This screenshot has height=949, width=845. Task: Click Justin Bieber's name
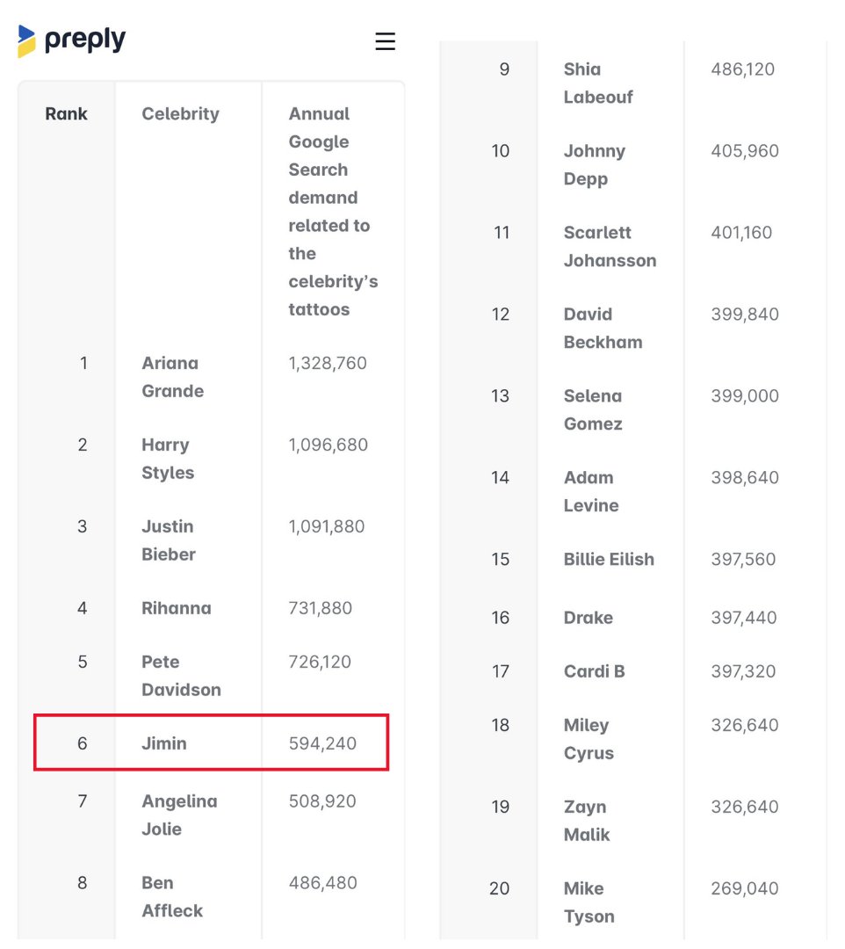(x=168, y=540)
